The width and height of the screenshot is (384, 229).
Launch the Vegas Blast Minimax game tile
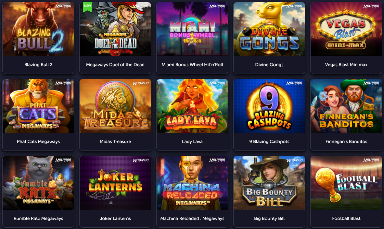[x=346, y=38]
